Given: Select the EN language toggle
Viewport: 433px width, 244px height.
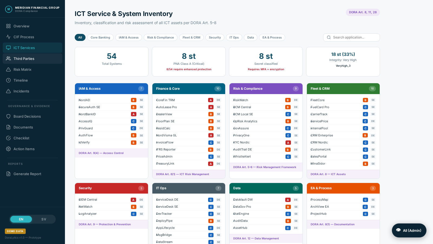Looking at the screenshot, I should pos(21,219).
